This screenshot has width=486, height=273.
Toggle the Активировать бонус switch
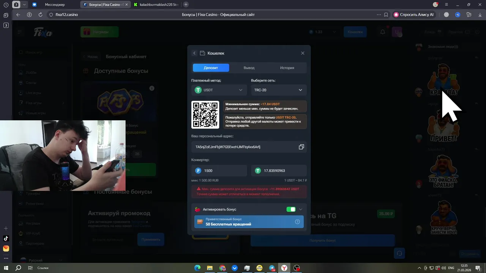[291, 209]
